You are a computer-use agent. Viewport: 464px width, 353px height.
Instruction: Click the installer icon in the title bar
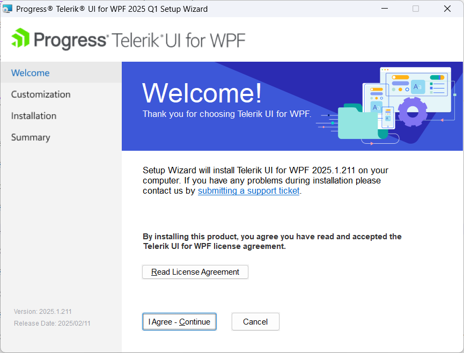pos(8,8)
